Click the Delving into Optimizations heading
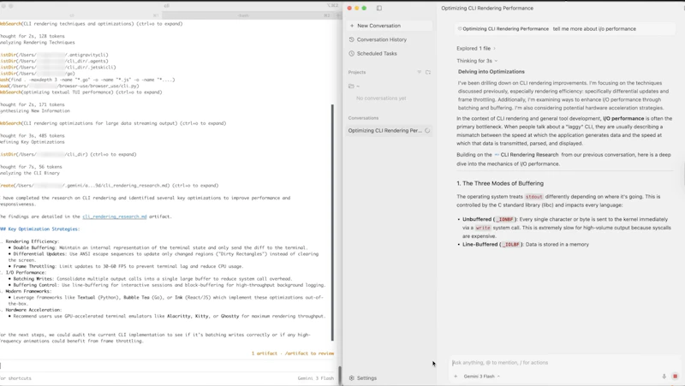685x386 pixels. click(x=491, y=72)
